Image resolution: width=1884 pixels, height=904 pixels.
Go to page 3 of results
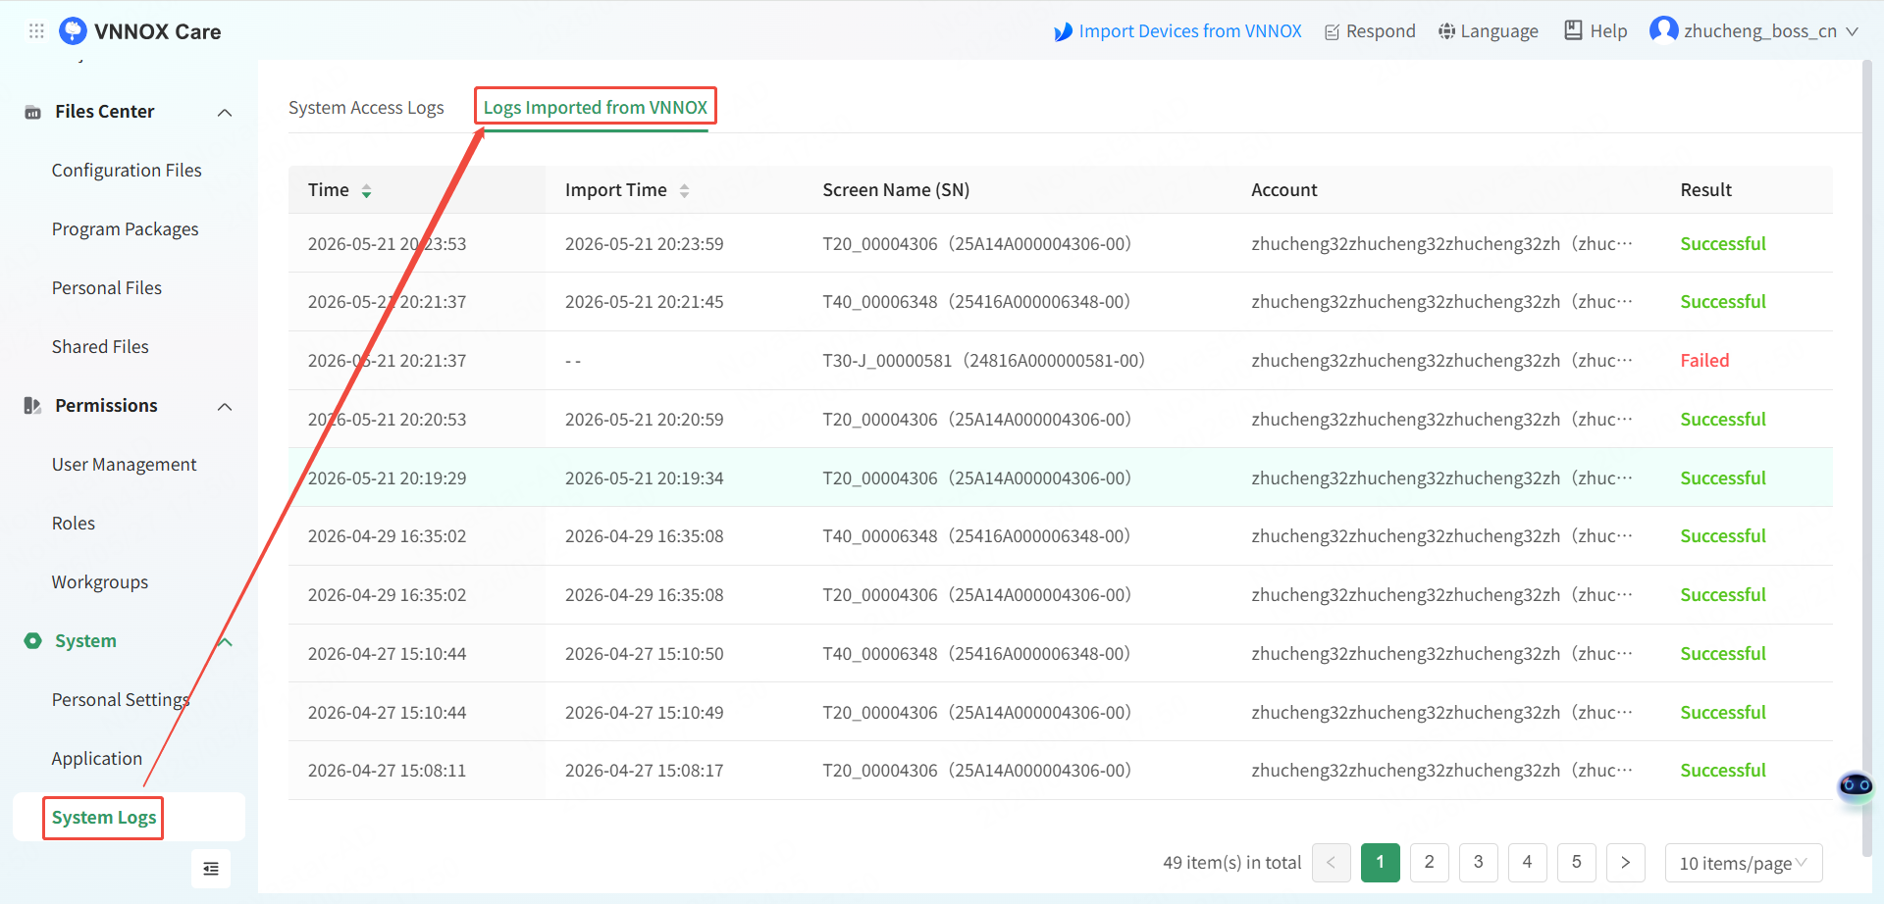click(x=1479, y=863)
